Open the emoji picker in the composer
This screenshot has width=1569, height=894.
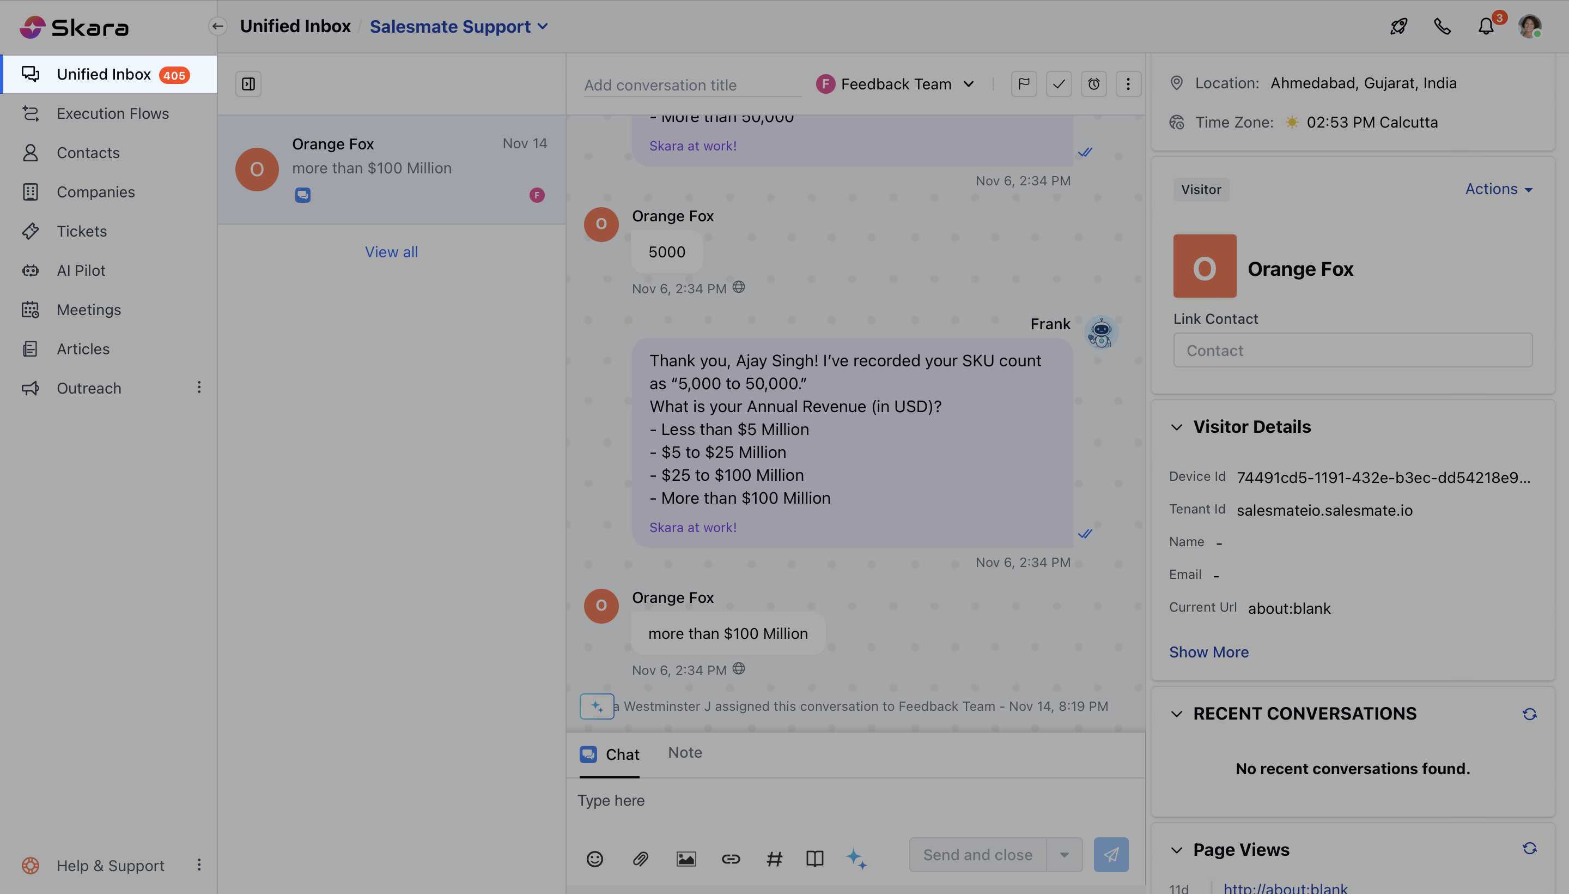[594, 859]
